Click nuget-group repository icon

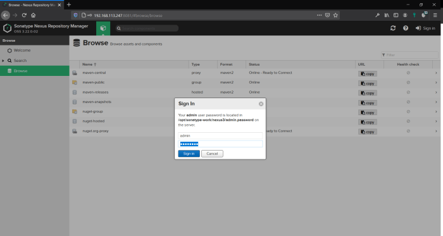point(75,111)
